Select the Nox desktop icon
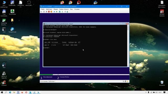 [x=4, y=66]
